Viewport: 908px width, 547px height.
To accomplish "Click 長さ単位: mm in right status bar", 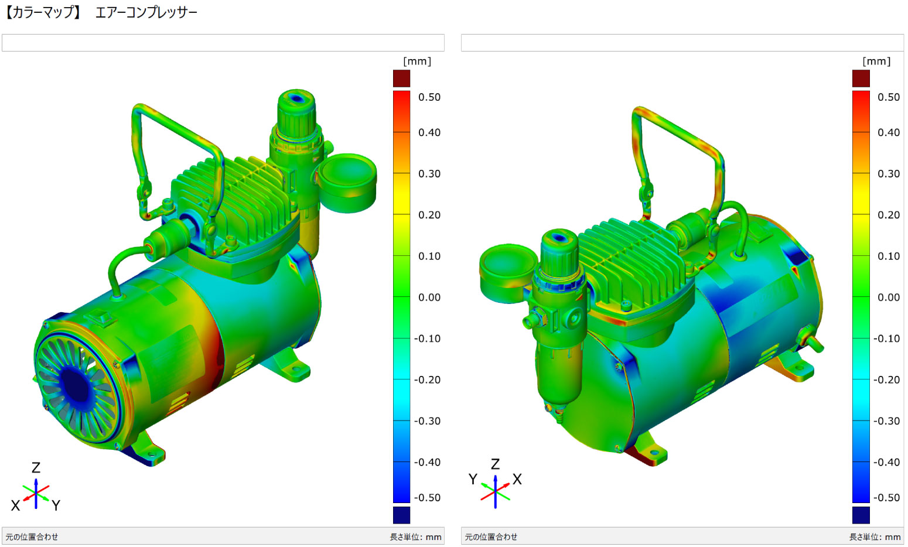I will click(x=875, y=537).
